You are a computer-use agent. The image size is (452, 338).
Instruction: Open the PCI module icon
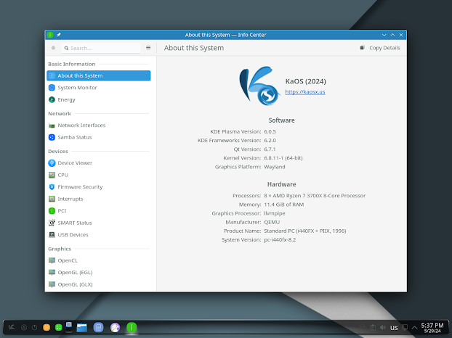coord(52,211)
